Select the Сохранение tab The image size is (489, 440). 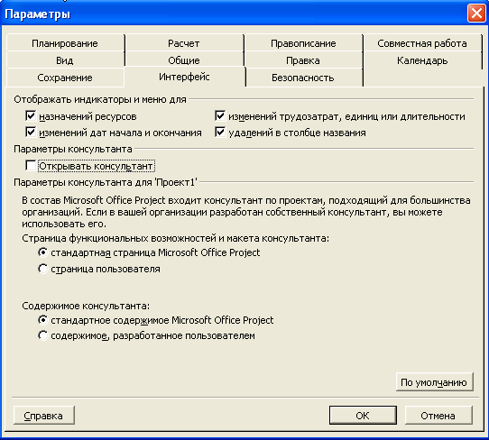pos(65,78)
